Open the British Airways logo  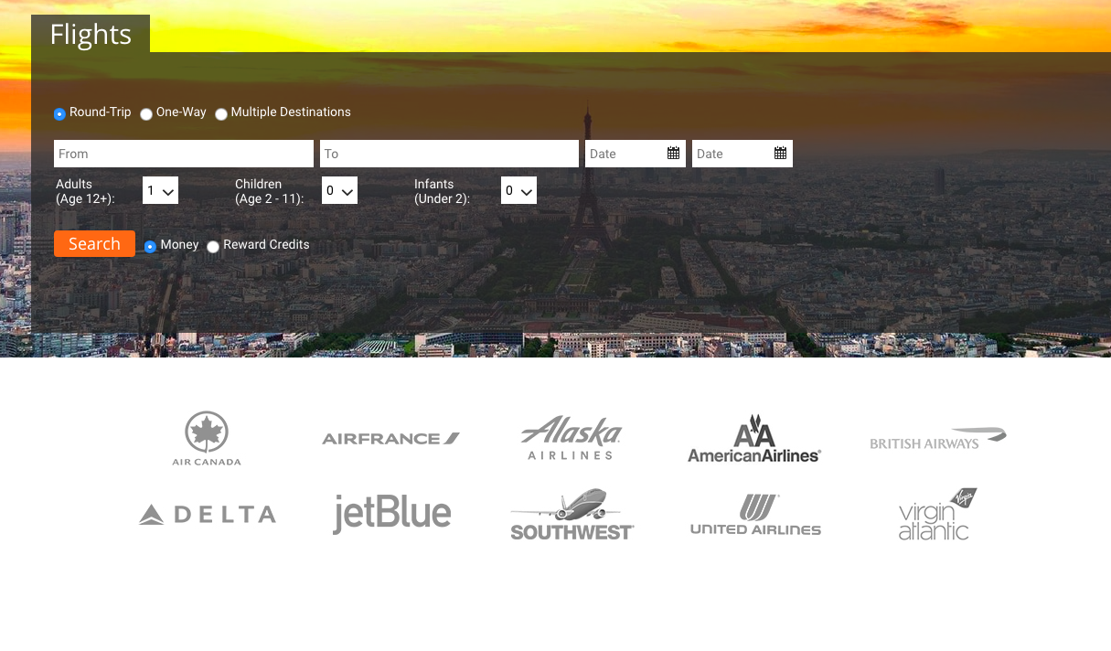[x=937, y=438]
